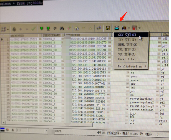Click the export query results icon

(x=117, y=28)
